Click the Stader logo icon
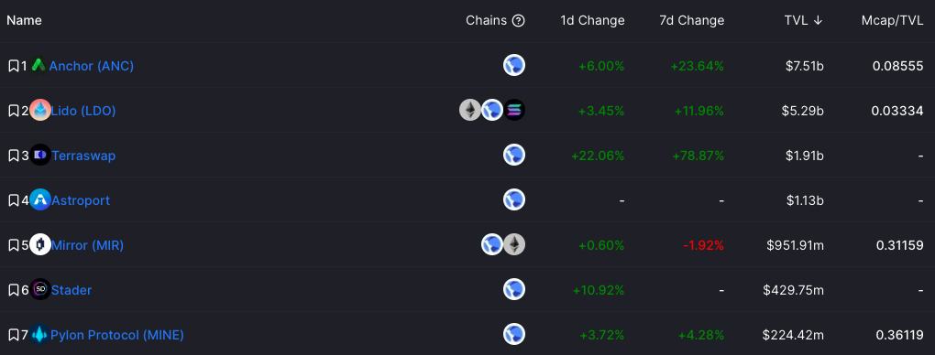935x355 pixels. [x=40, y=290]
